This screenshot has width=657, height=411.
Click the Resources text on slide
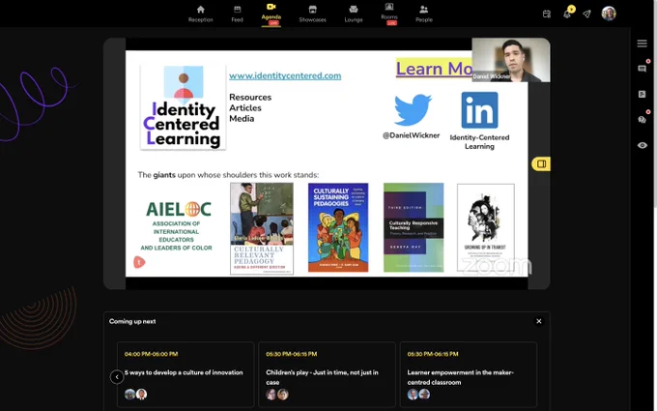tap(250, 98)
